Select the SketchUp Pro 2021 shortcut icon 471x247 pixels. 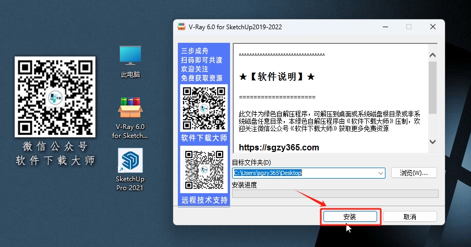[130, 160]
